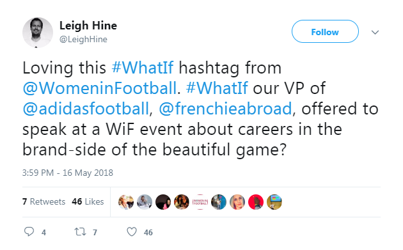Click the first liker avatar
This screenshot has height=250, width=403.
tap(126, 202)
